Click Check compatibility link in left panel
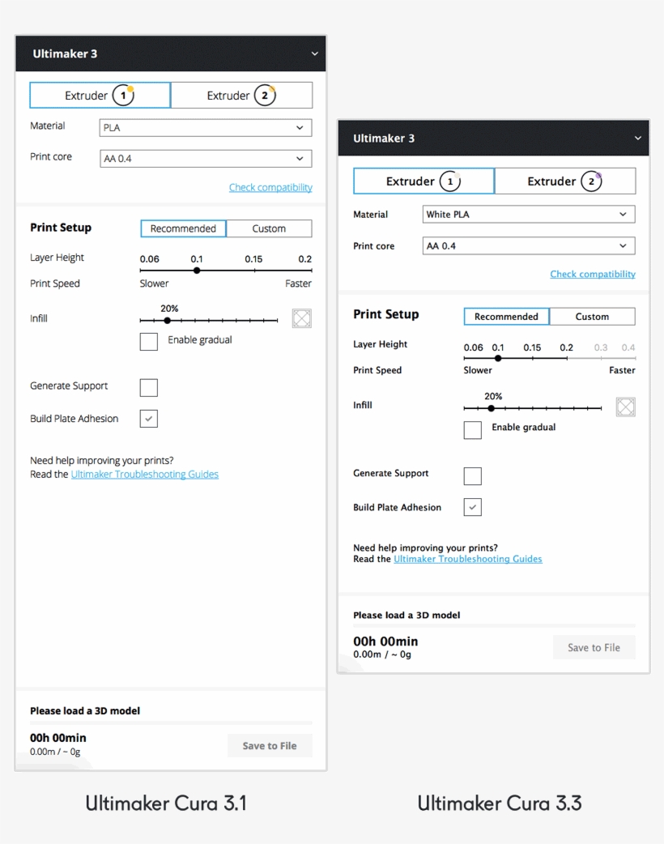Image resolution: width=664 pixels, height=844 pixels. pyautogui.click(x=270, y=187)
